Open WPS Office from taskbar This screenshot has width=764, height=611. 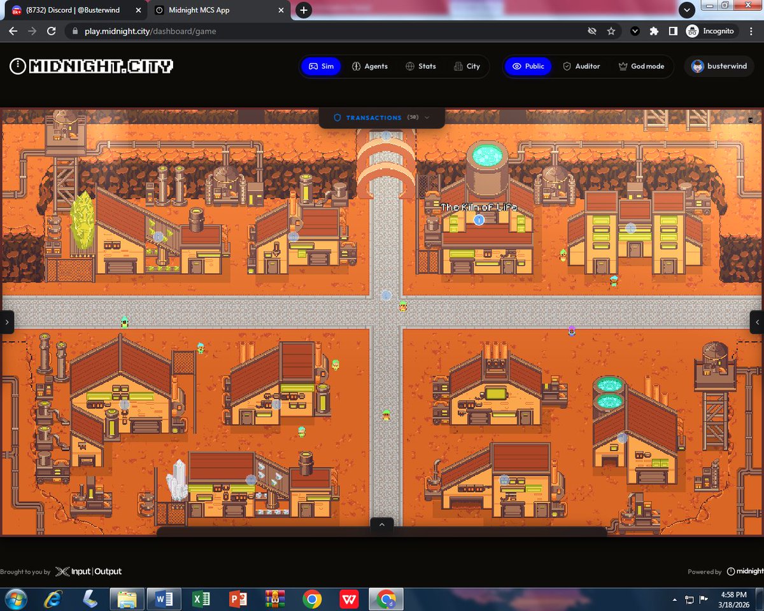pyautogui.click(x=349, y=599)
